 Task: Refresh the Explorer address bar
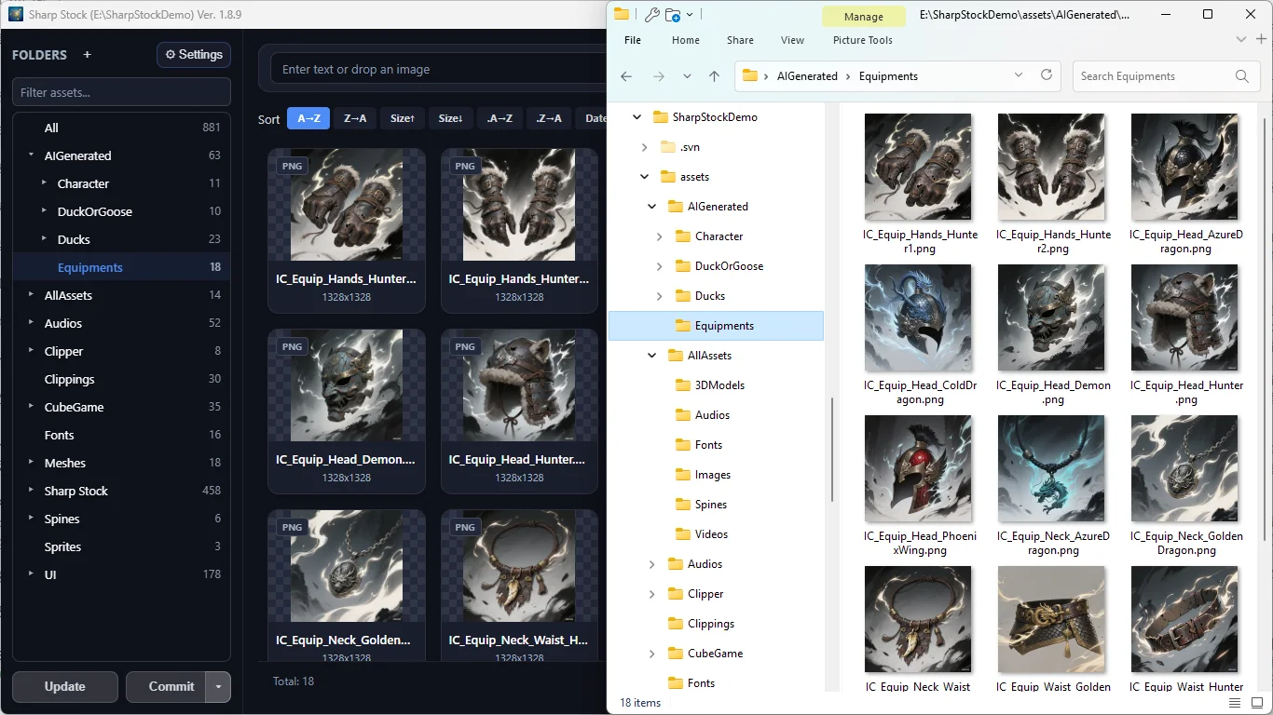[1047, 75]
